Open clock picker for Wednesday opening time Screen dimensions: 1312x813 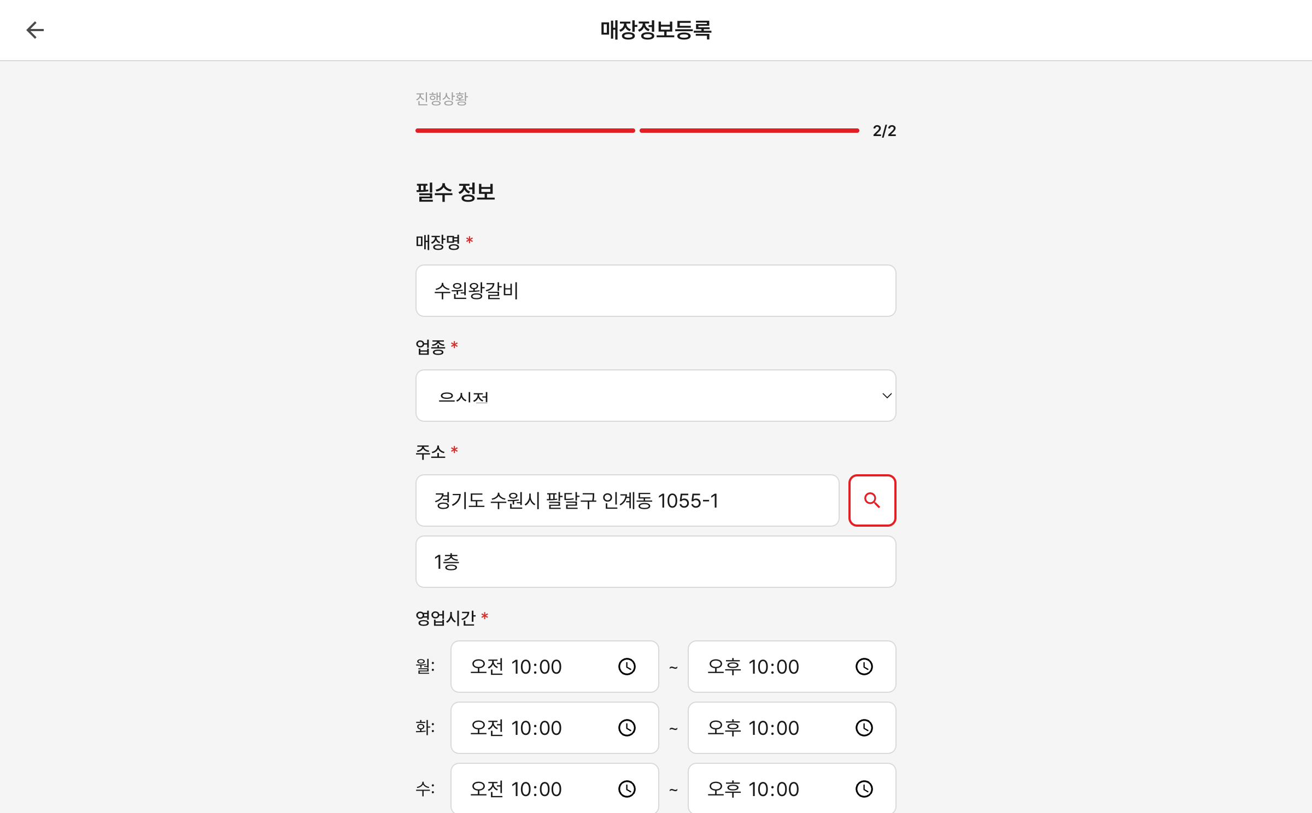[626, 789]
